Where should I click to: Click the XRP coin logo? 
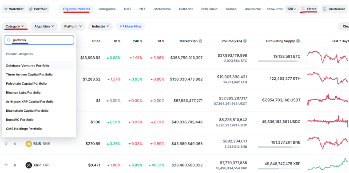[29, 165]
